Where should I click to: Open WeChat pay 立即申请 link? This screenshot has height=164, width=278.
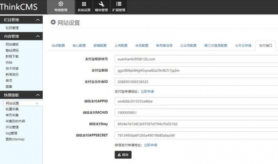[x=150, y=145]
